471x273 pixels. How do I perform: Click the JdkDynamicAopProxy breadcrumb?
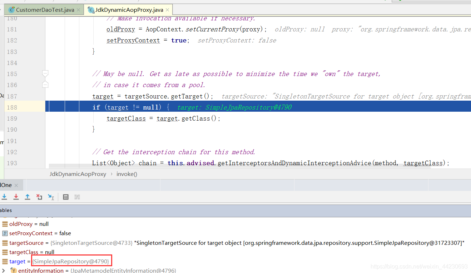point(78,174)
